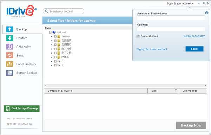Screen dimensions: 211x135
Task: Check the 收藏夹 folder checkbox
Action: click(55, 57)
